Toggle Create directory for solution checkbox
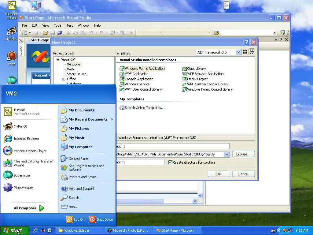The image size is (313, 235). tap(170, 162)
